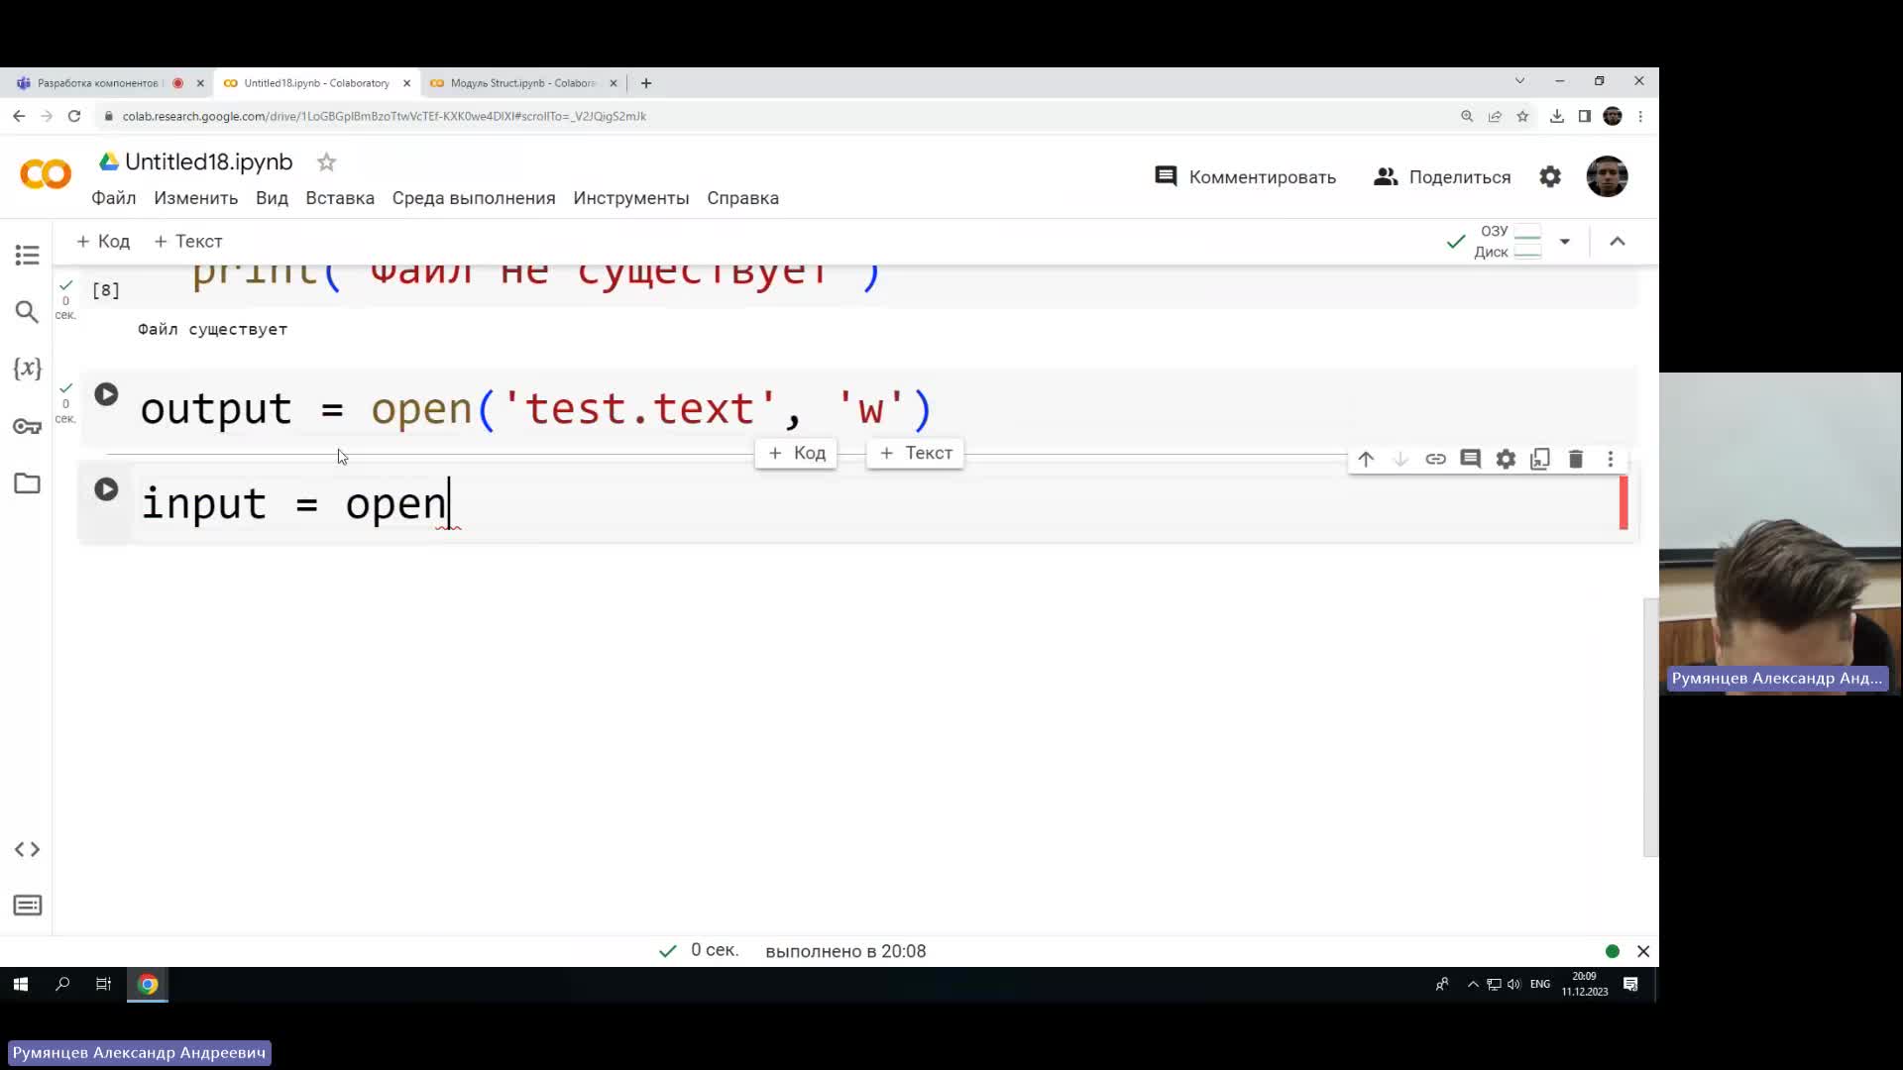Viewport: 1903px width, 1070px height.
Task: Run the input = open cell
Action: coord(106,489)
